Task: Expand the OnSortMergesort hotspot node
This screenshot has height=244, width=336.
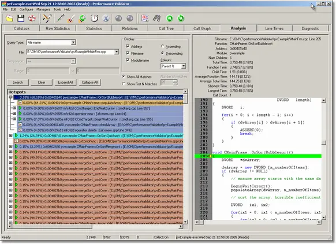Action: coord(10,147)
